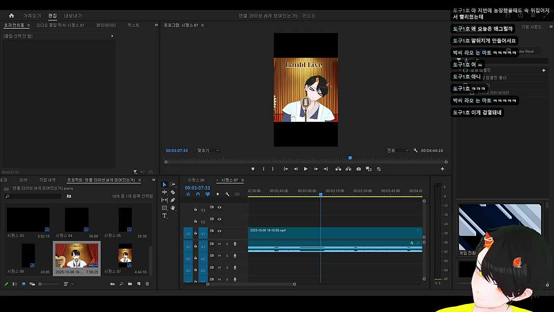Open the playback resolution dropdown
The height and width of the screenshot is (312, 554).
pos(397,150)
